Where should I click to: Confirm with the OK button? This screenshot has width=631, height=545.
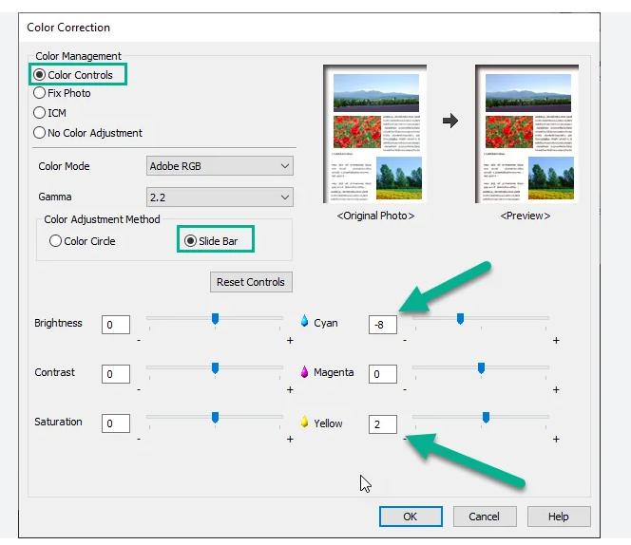click(x=410, y=517)
